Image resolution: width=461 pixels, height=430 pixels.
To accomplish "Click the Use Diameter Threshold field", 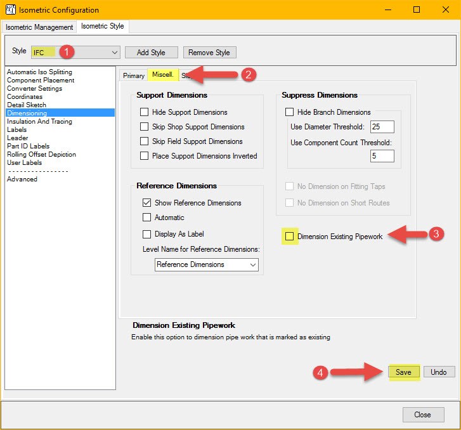I will pyautogui.click(x=383, y=127).
